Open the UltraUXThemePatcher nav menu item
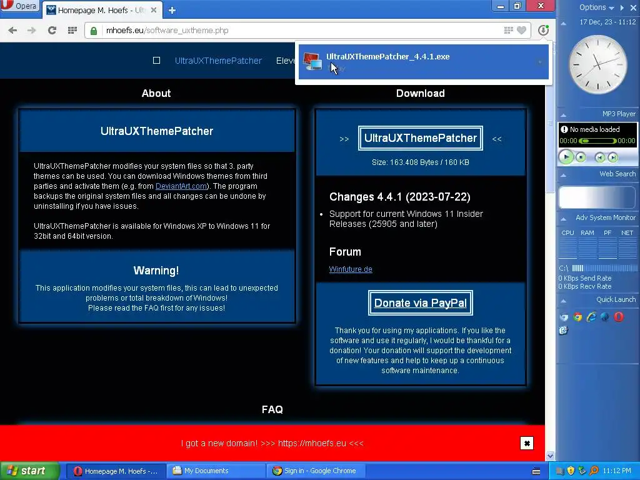The image size is (640, 480). point(218,61)
